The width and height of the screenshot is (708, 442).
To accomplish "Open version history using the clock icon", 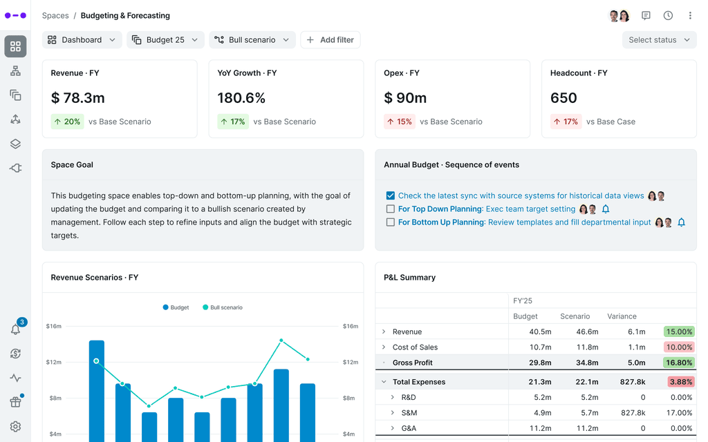I will pyautogui.click(x=667, y=15).
